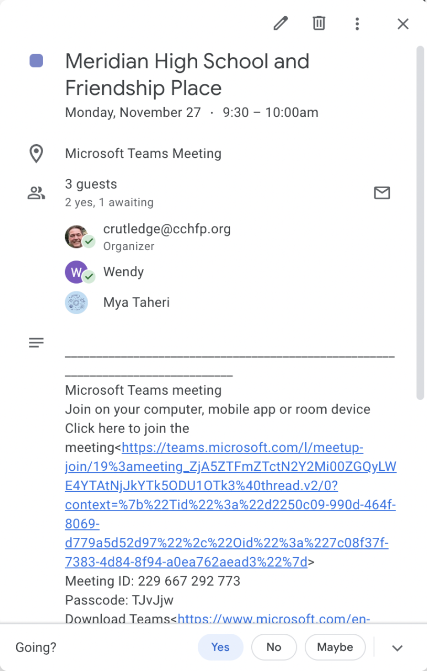
Task: Click the pencil edit event icon
Action: tap(281, 24)
